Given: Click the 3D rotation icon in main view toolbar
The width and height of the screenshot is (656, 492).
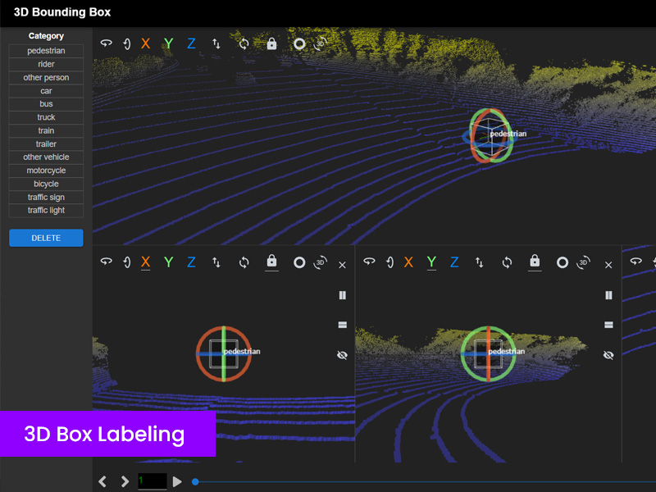Looking at the screenshot, I should (321, 43).
